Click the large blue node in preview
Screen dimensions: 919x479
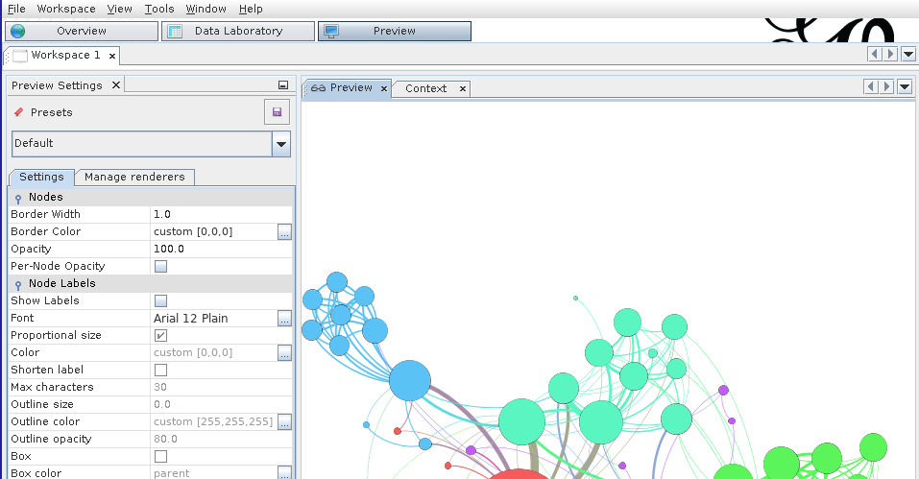click(x=410, y=381)
